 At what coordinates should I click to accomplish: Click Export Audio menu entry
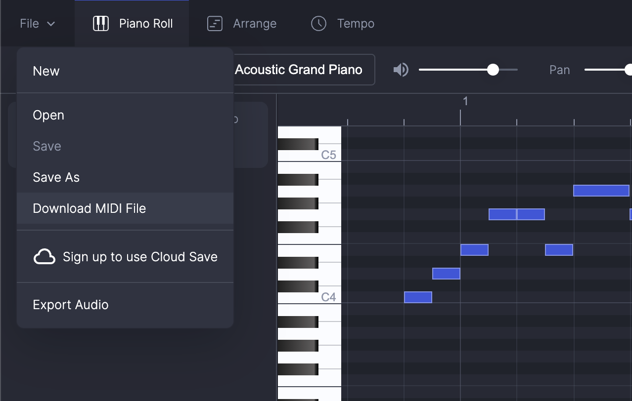(71, 305)
